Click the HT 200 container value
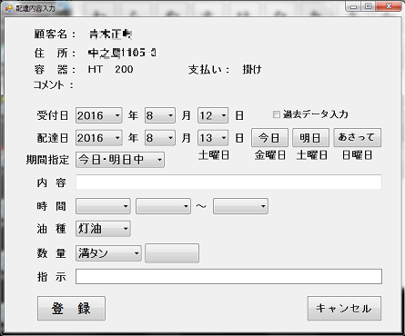The height and width of the screenshot is (336, 405). 110,69
